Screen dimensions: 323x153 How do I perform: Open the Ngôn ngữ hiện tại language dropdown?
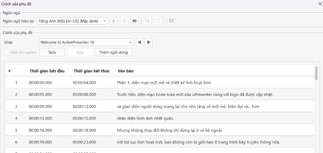(x=72, y=21)
